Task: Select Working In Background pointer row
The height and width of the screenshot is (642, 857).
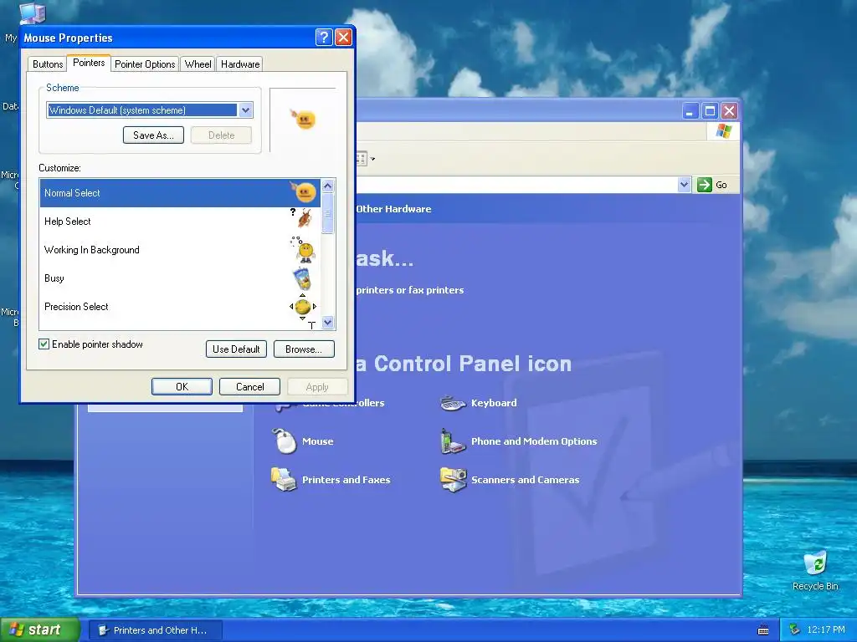Action: coord(180,249)
